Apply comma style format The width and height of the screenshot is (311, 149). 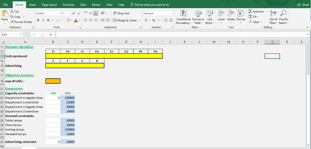(x=159, y=20)
